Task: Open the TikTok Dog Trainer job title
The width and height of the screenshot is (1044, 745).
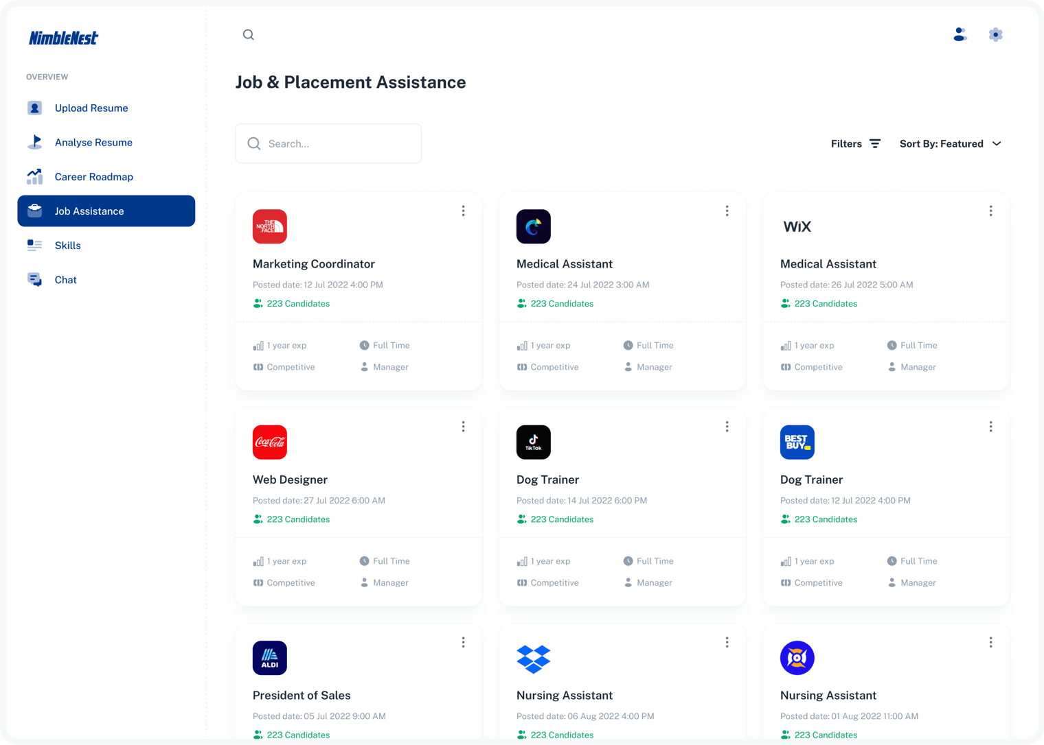Action: point(547,480)
